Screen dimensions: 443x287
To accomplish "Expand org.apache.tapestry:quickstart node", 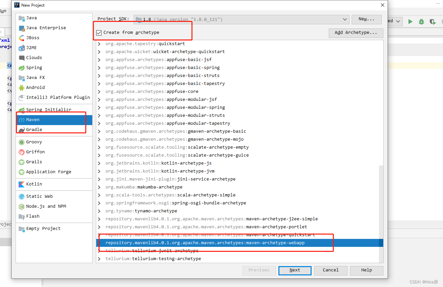I will [x=99, y=44].
